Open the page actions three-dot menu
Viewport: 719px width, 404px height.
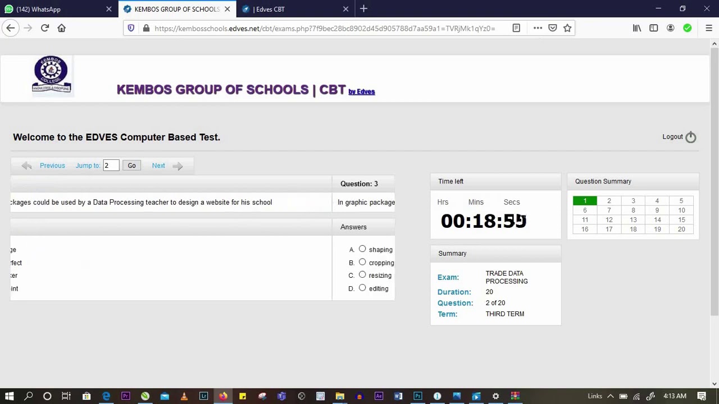tap(538, 28)
